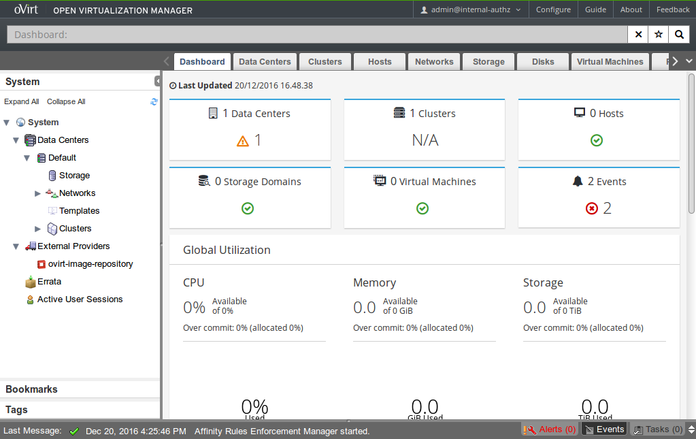Viewport: 696px width, 439px height.
Task: Click the Storage Domains card icon
Action: point(204,181)
